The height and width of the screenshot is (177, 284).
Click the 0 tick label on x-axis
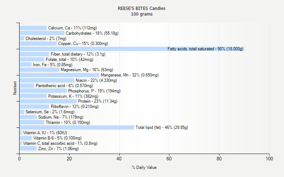click(x=20, y=159)
